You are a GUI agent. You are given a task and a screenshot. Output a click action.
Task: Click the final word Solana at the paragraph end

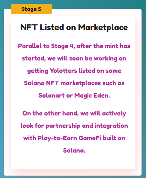(74, 151)
